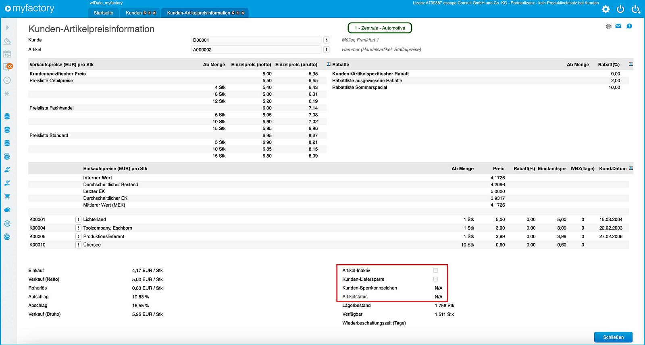Open help via the question bubble icon
Screen dimensions: 645x345
coord(629,26)
